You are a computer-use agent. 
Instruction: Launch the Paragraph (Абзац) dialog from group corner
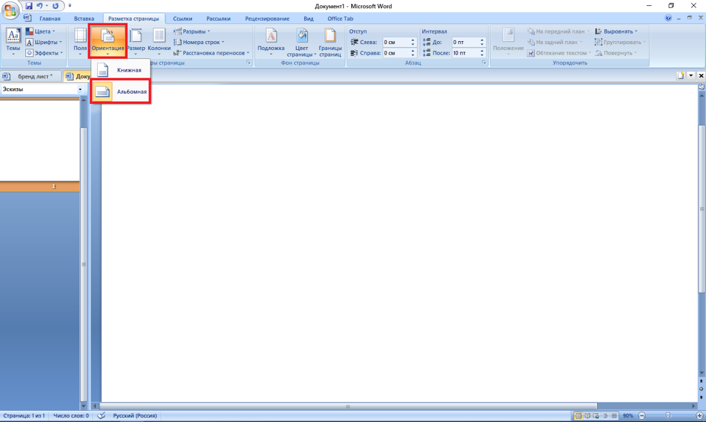(x=484, y=62)
